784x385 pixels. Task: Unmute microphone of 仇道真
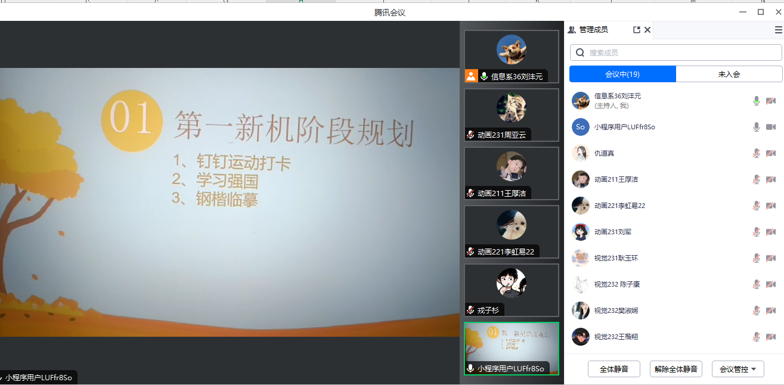[x=757, y=153]
